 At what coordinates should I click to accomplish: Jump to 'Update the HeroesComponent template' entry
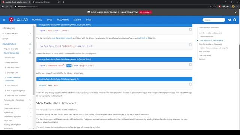tap(214, 48)
